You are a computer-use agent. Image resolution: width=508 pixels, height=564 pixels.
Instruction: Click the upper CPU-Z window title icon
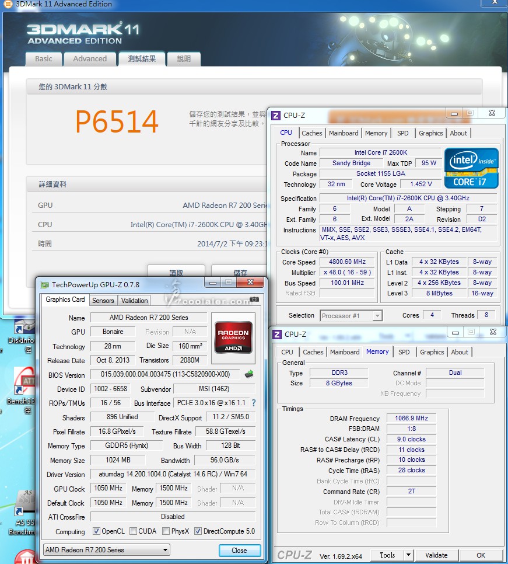point(276,116)
